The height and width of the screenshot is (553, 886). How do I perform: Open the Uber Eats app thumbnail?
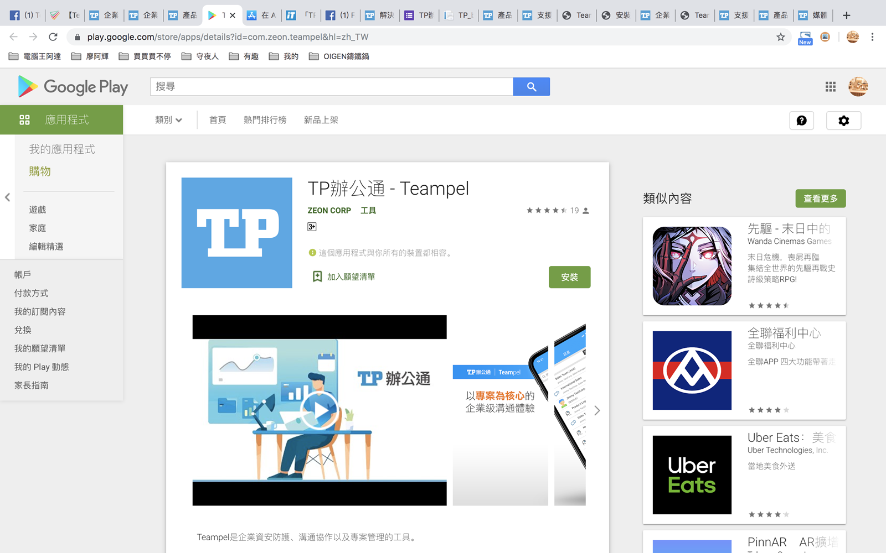tap(692, 475)
